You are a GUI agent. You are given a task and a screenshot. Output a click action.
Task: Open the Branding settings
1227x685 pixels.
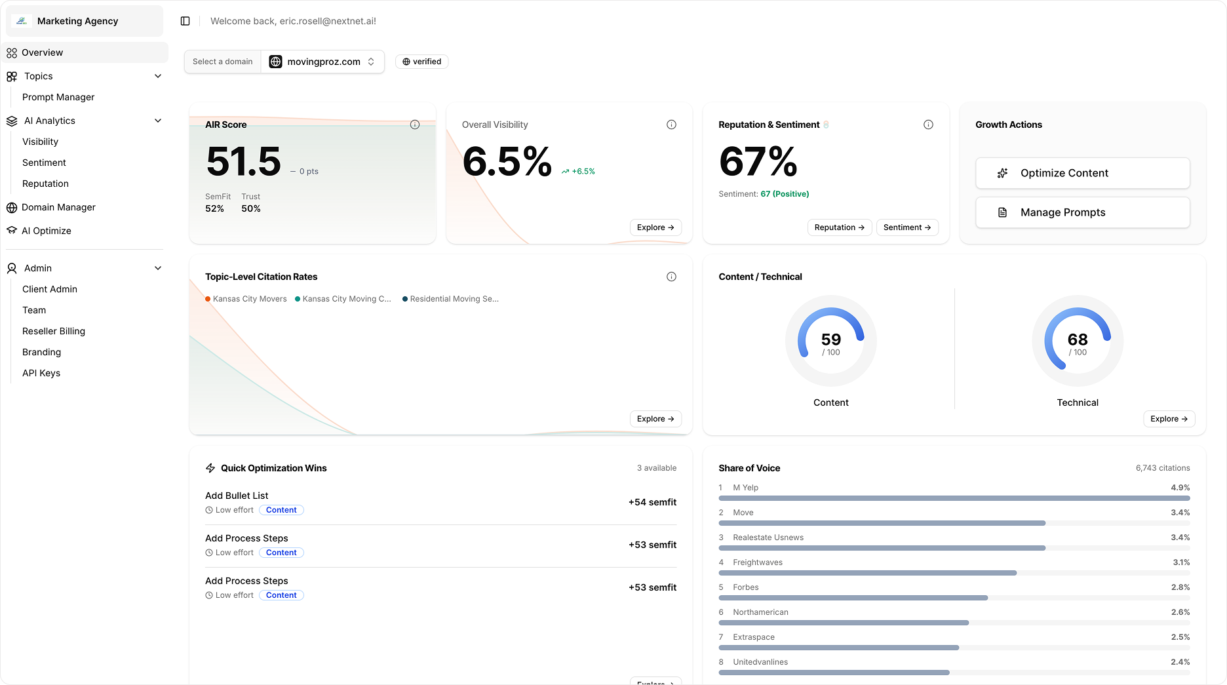(x=41, y=352)
